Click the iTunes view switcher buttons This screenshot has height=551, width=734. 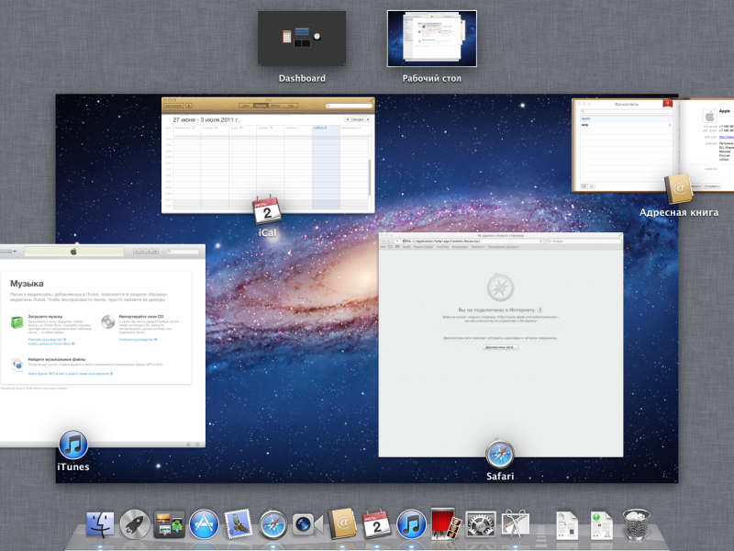[146, 252]
